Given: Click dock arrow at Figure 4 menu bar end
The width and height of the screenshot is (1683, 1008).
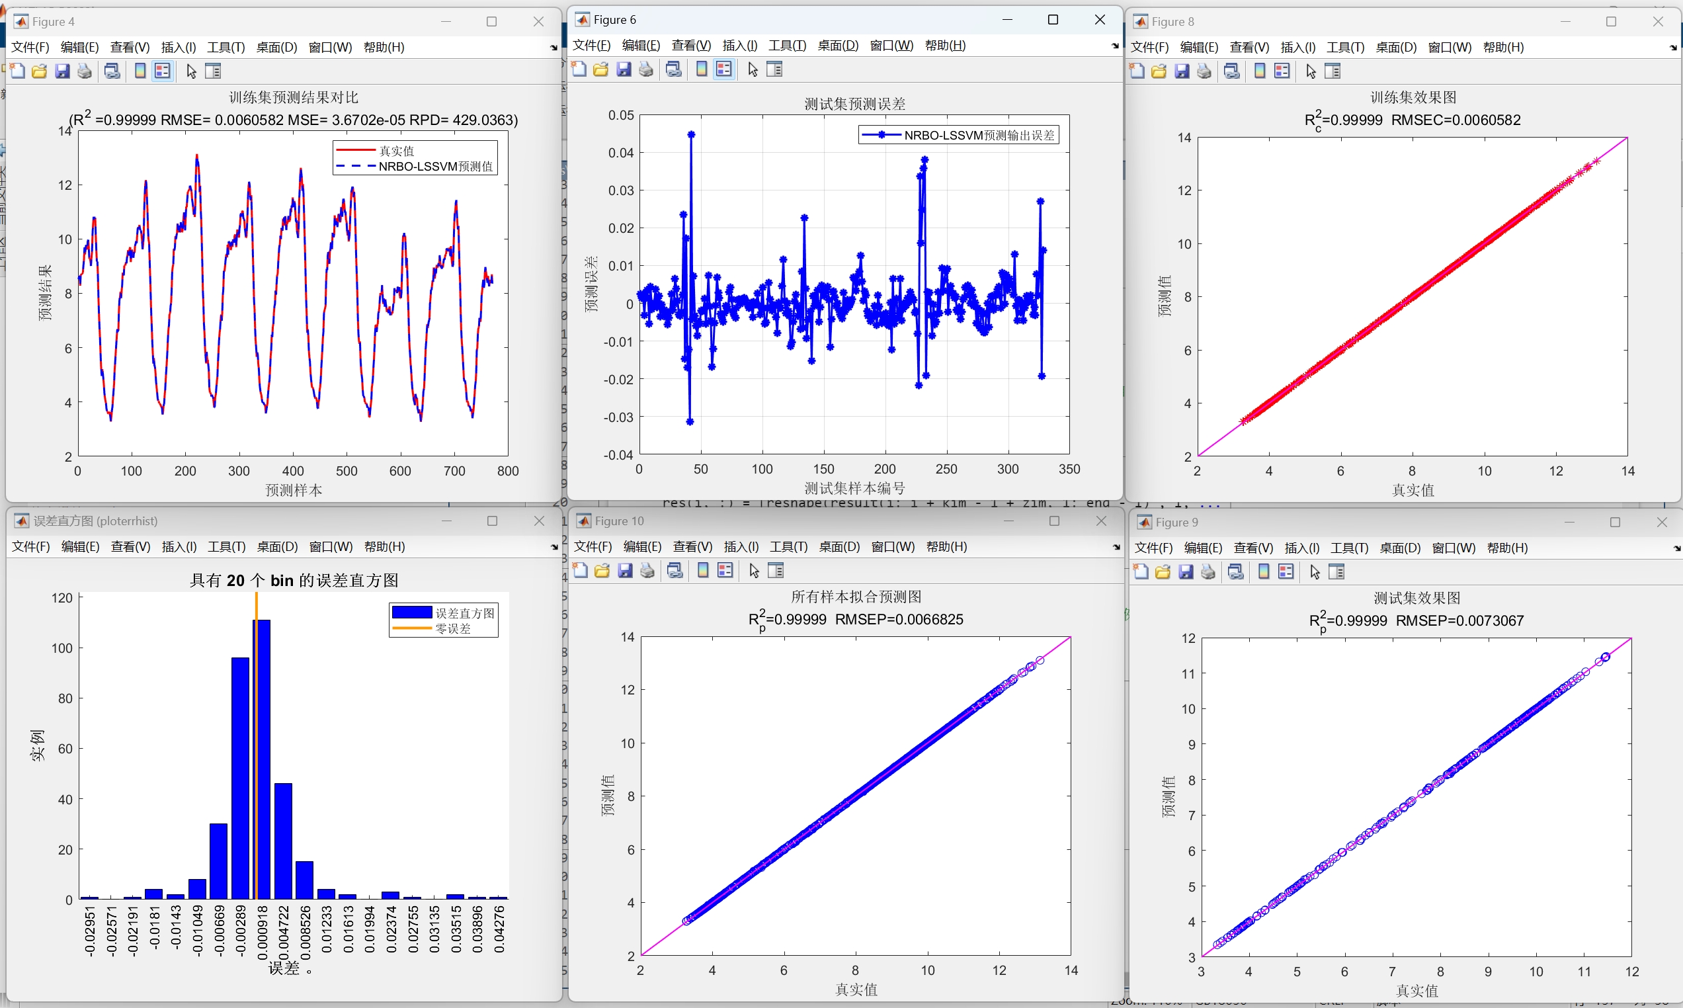Looking at the screenshot, I should click(x=554, y=48).
